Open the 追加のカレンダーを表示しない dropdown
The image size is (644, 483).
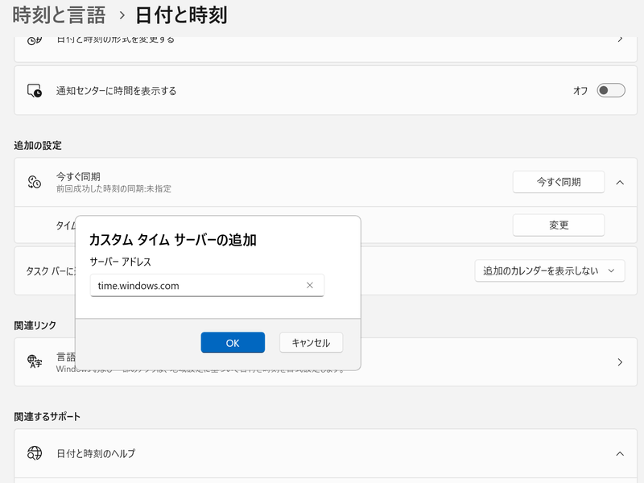click(549, 270)
